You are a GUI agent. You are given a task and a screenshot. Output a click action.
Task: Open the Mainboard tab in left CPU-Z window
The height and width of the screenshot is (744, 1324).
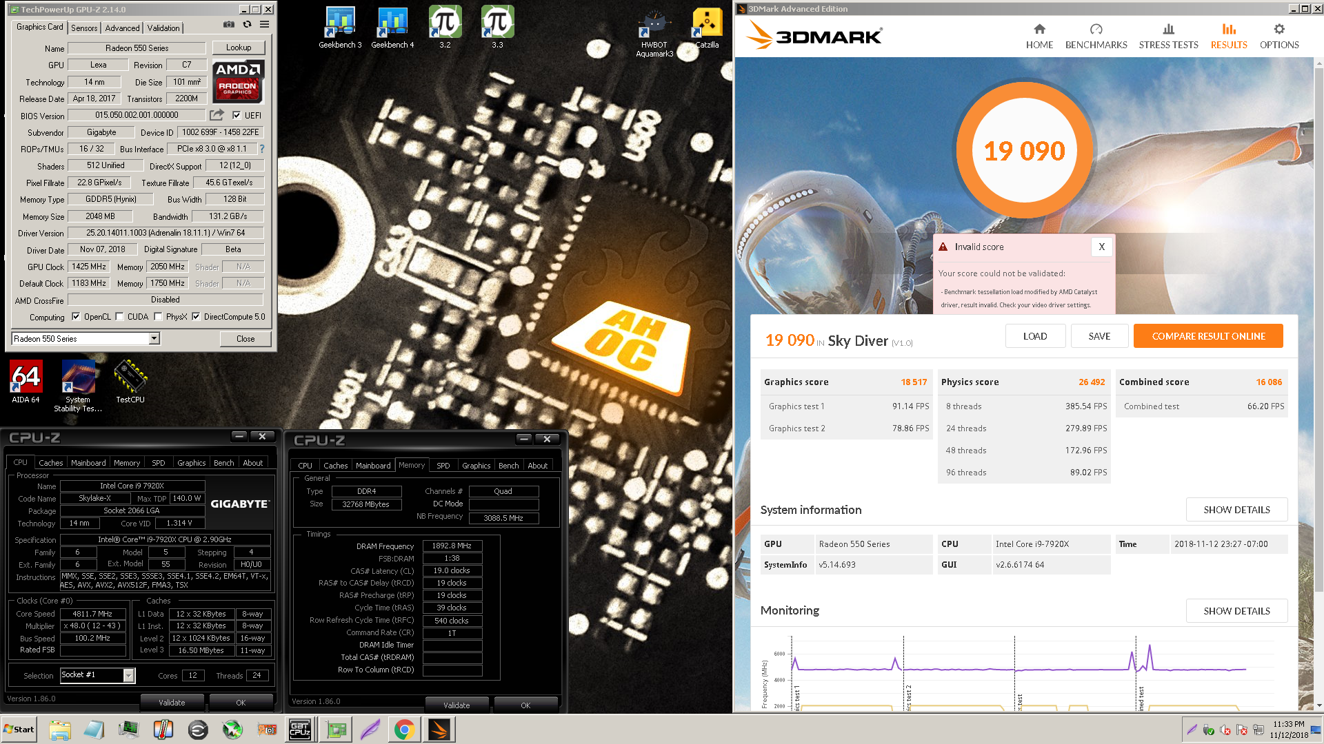coord(88,463)
